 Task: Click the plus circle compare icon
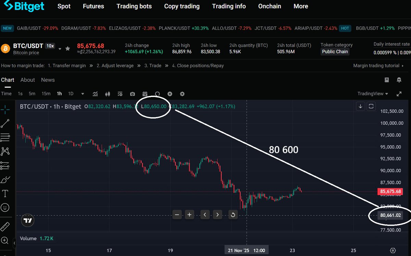click(x=170, y=94)
